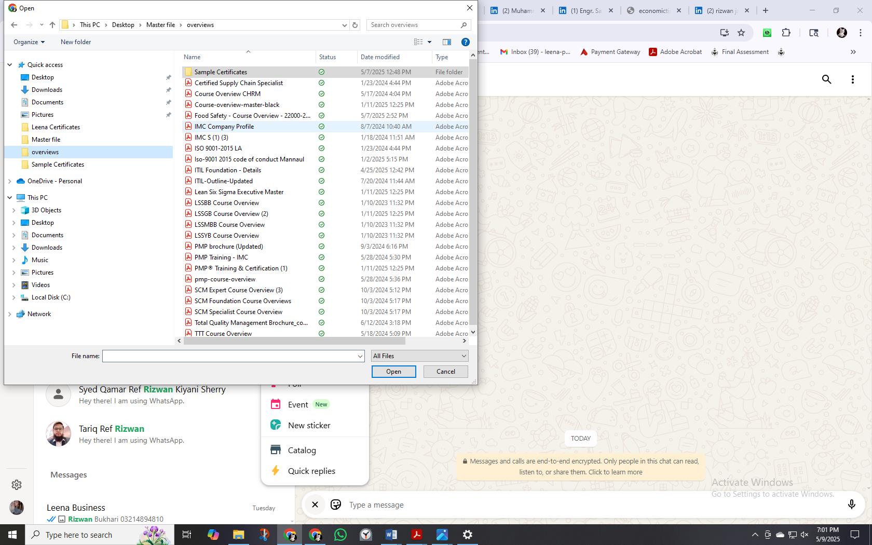Screen dimensions: 872x545
Task: Open WhatsApp chat three-dot menu
Action: [853, 79]
